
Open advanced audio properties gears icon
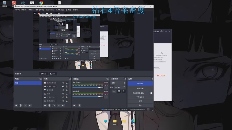click(x=75, y=105)
